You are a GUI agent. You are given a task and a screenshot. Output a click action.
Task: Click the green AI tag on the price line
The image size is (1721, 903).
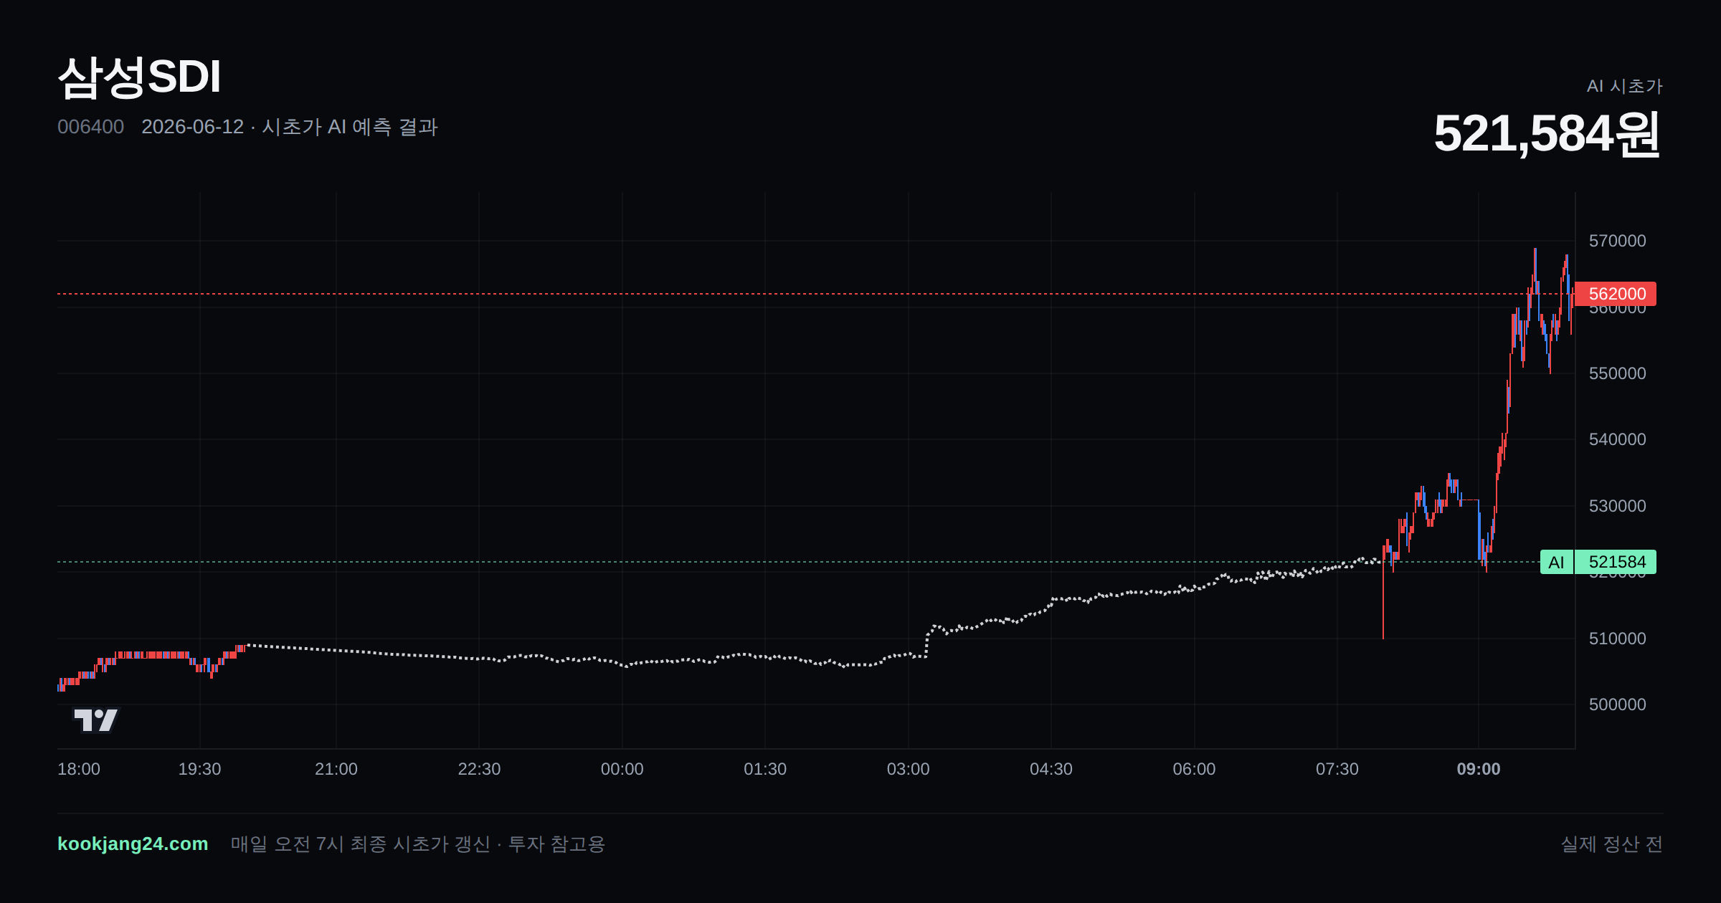[1556, 562]
